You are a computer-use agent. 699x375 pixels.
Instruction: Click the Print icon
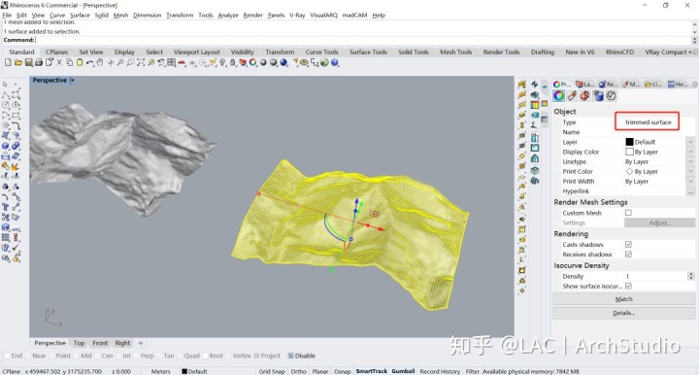coord(39,62)
